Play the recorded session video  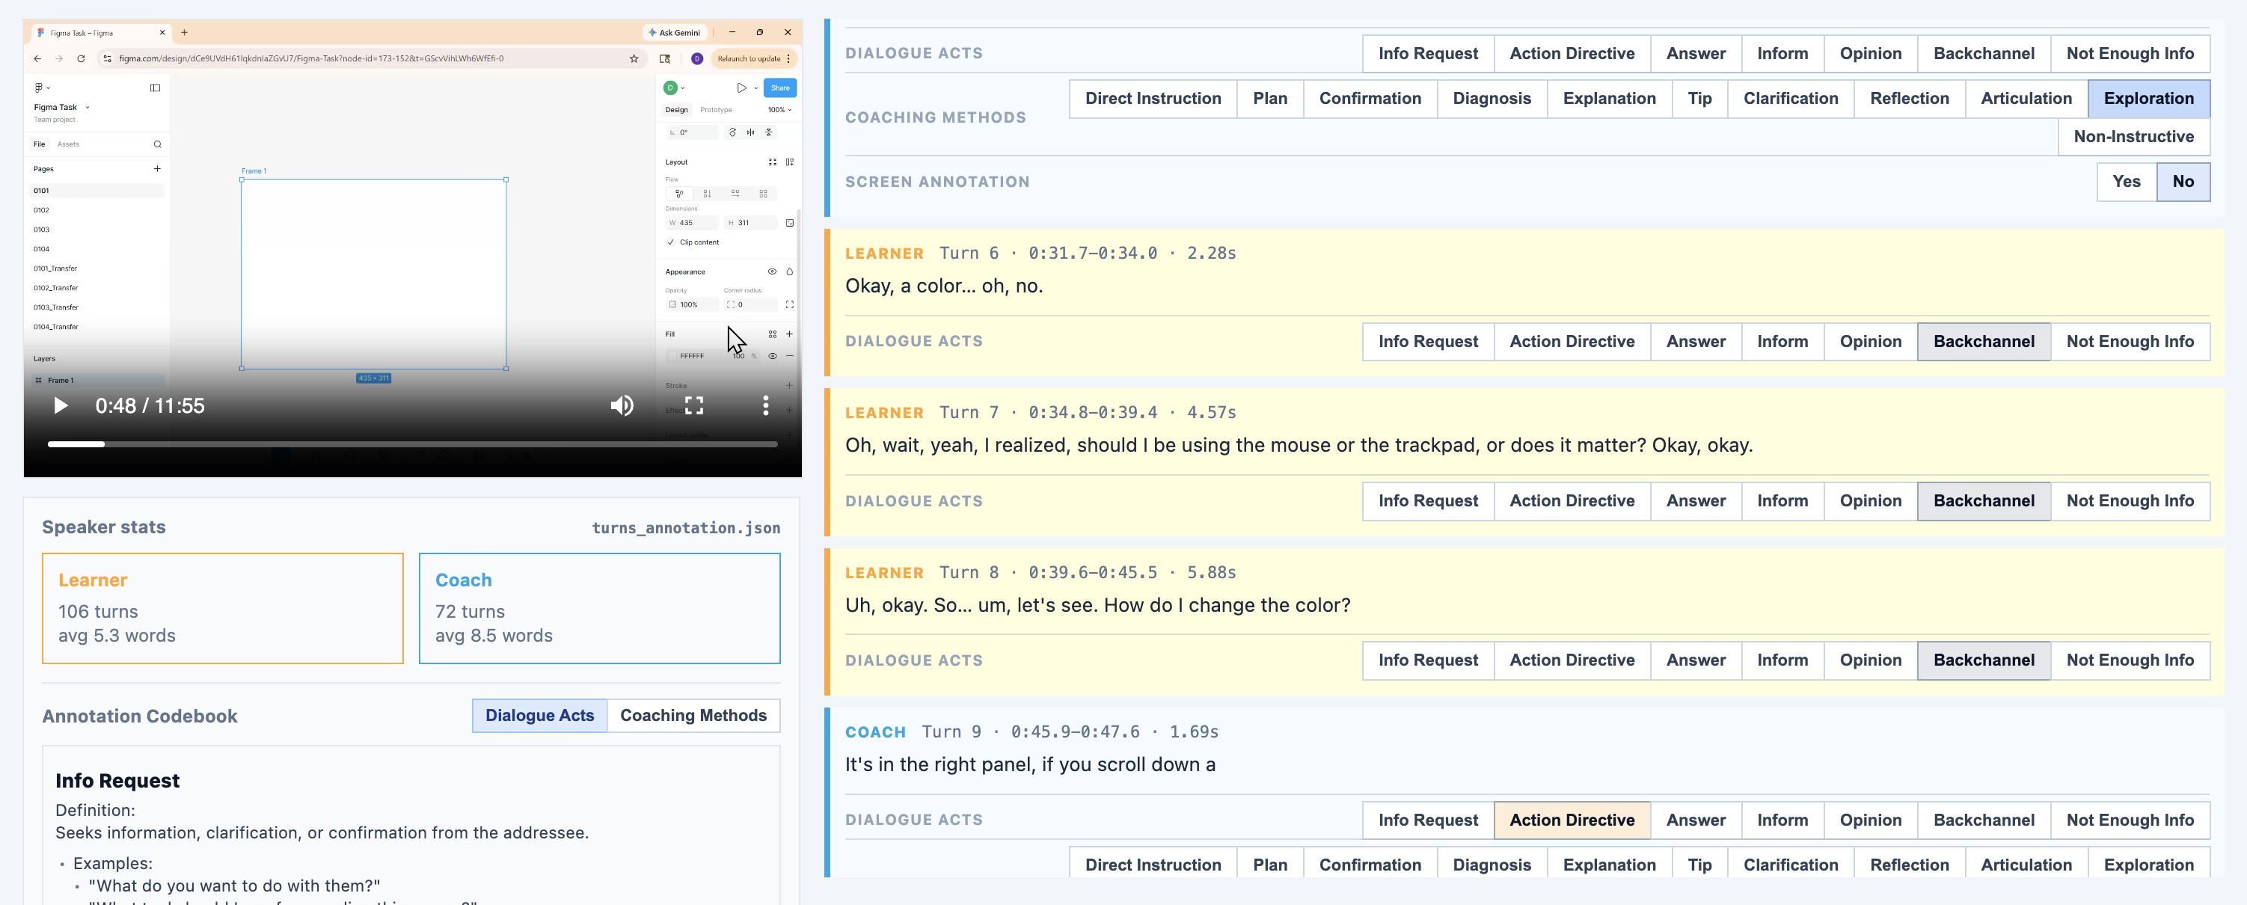[60, 405]
